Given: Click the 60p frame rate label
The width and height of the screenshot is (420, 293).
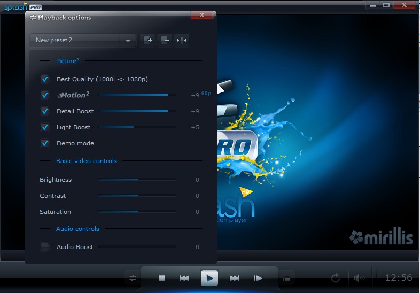Looking at the screenshot, I should pyautogui.click(x=206, y=93).
